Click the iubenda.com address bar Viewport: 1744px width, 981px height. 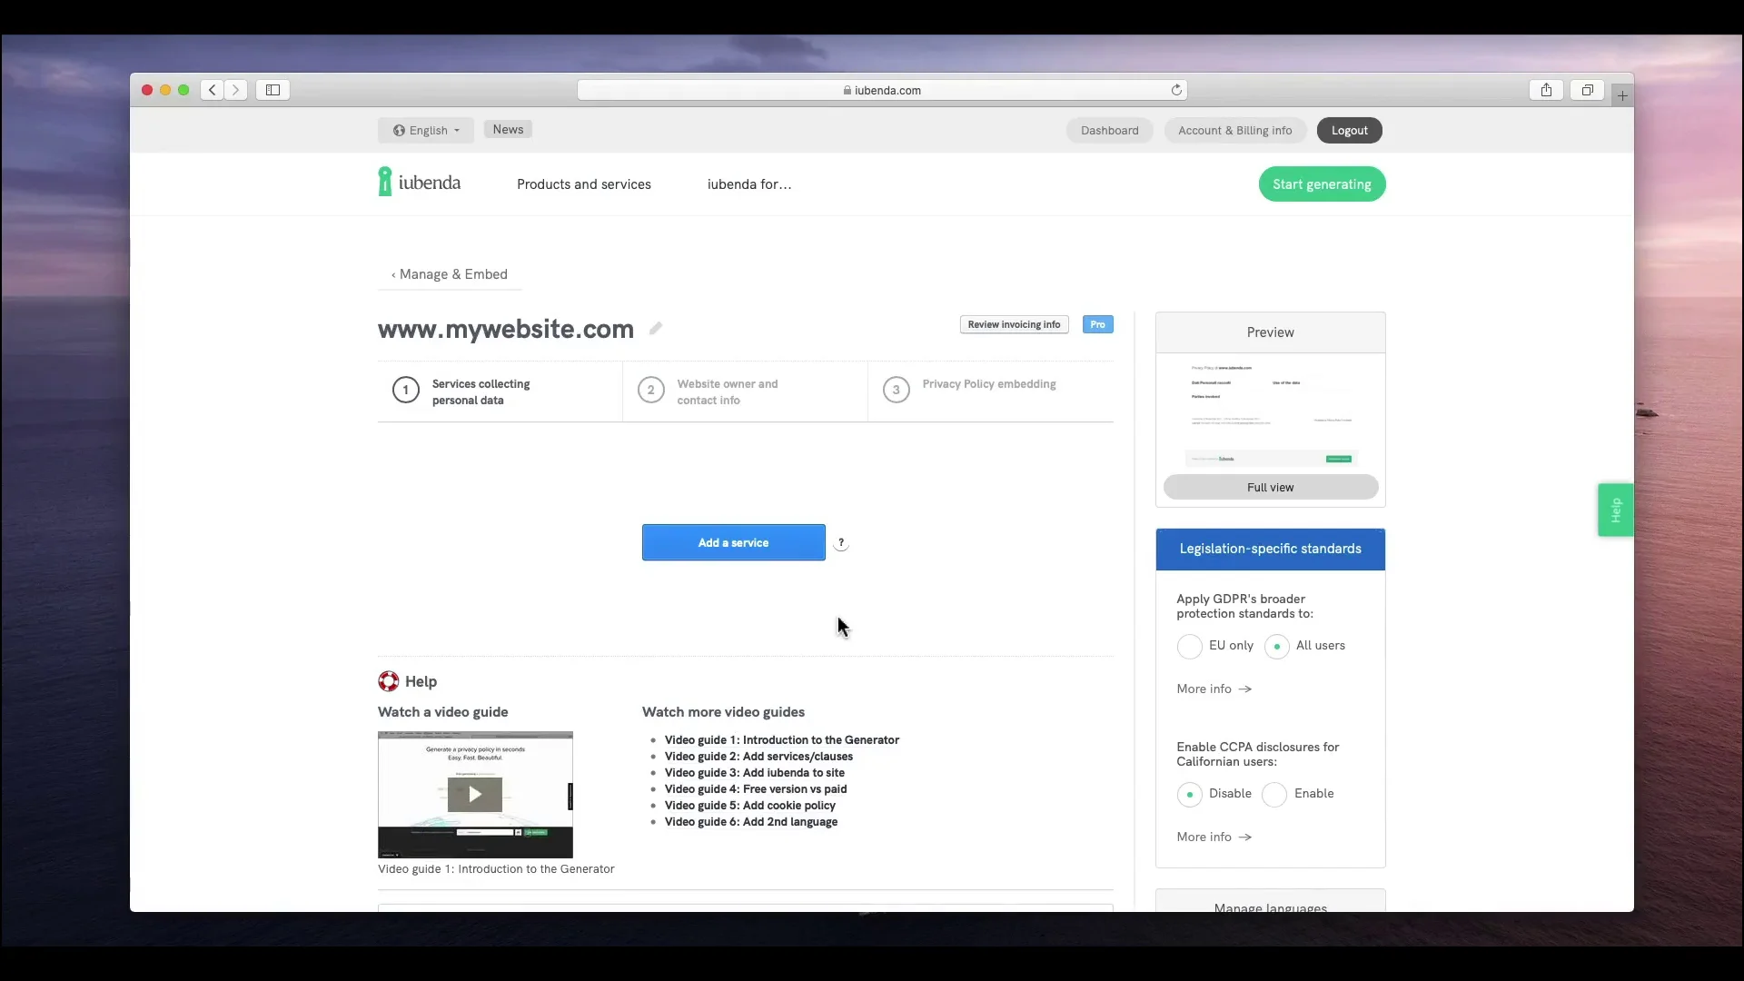click(x=882, y=90)
